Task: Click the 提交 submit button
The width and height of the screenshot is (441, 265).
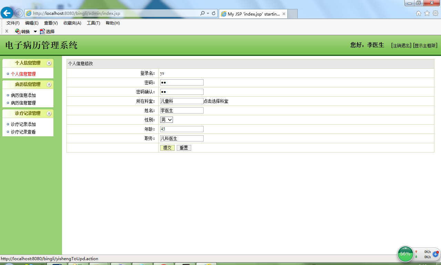Action: pos(167,148)
